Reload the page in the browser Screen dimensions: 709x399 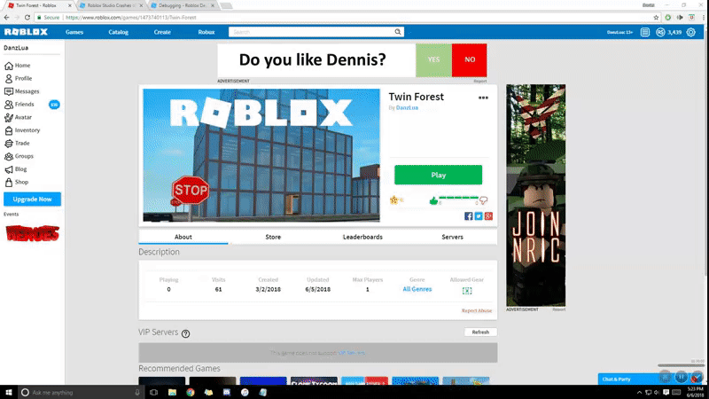pyautogui.click(x=27, y=18)
